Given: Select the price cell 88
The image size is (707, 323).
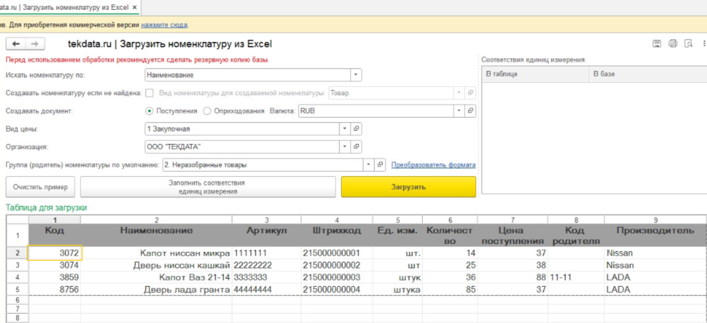Looking at the screenshot, I should click(513, 278).
